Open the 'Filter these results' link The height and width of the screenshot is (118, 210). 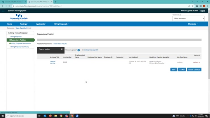pos(60,44)
